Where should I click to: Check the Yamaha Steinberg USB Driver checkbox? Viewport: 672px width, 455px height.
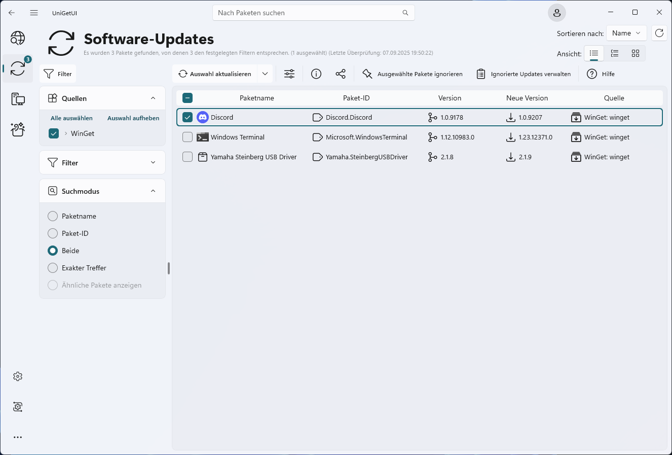pyautogui.click(x=188, y=157)
